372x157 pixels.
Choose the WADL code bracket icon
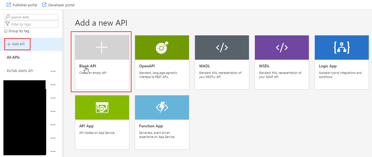click(222, 48)
